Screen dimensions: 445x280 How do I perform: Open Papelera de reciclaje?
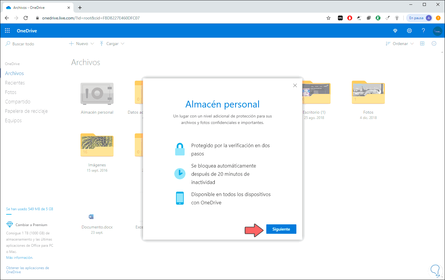26,111
